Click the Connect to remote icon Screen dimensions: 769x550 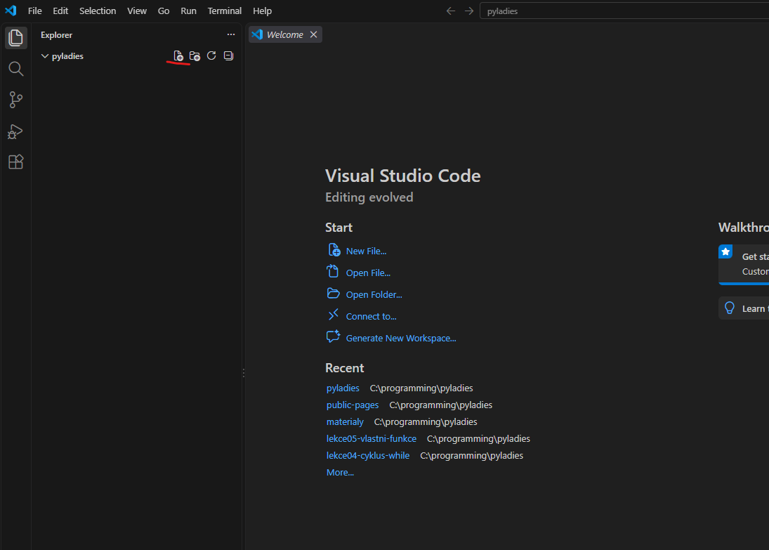click(334, 315)
